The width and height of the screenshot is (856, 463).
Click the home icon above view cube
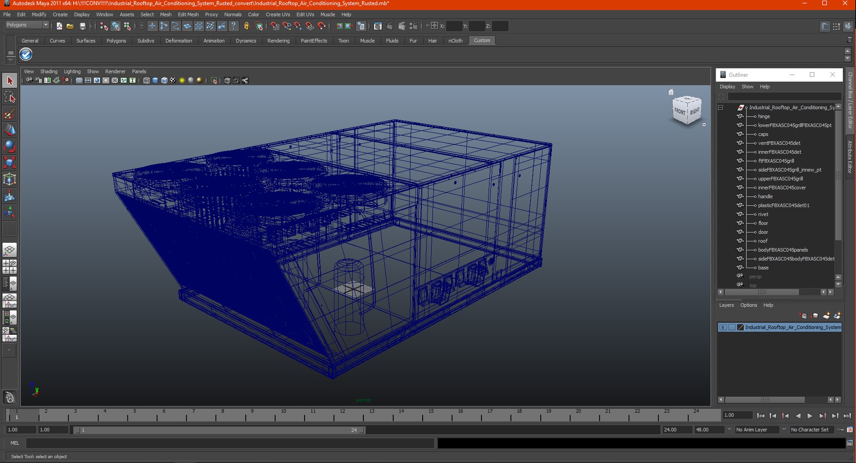click(x=671, y=92)
